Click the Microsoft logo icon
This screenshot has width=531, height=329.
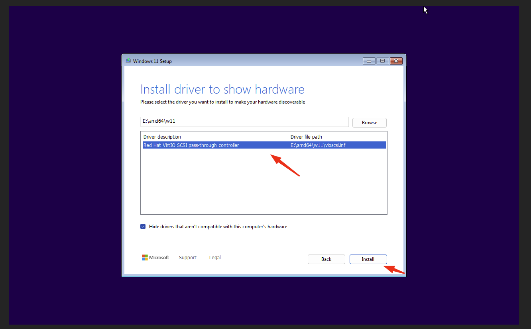(146, 257)
